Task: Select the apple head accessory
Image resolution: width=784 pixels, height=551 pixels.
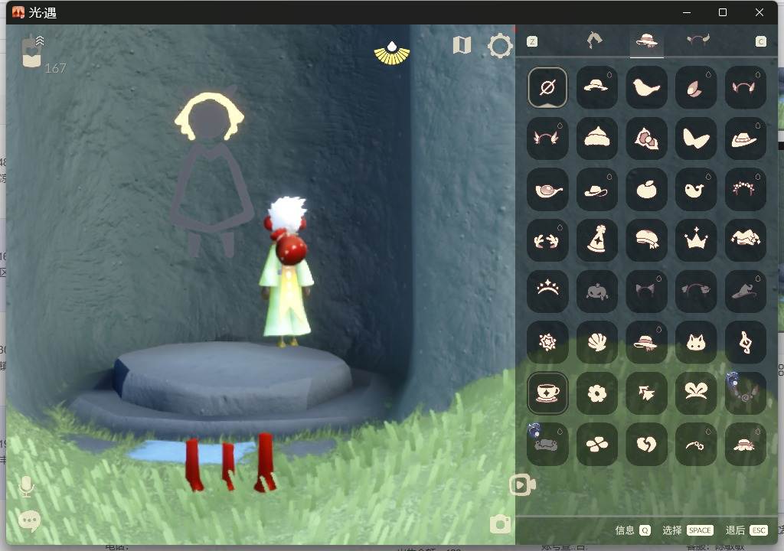Action: click(x=646, y=190)
